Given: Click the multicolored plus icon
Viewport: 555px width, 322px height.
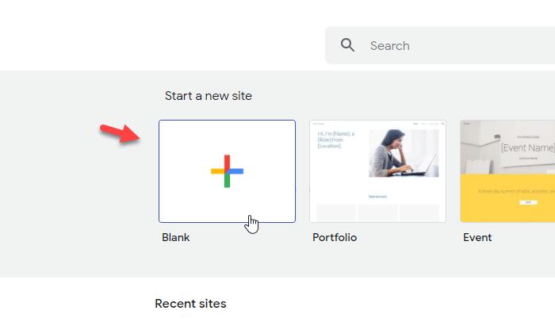Looking at the screenshot, I should 227,171.
